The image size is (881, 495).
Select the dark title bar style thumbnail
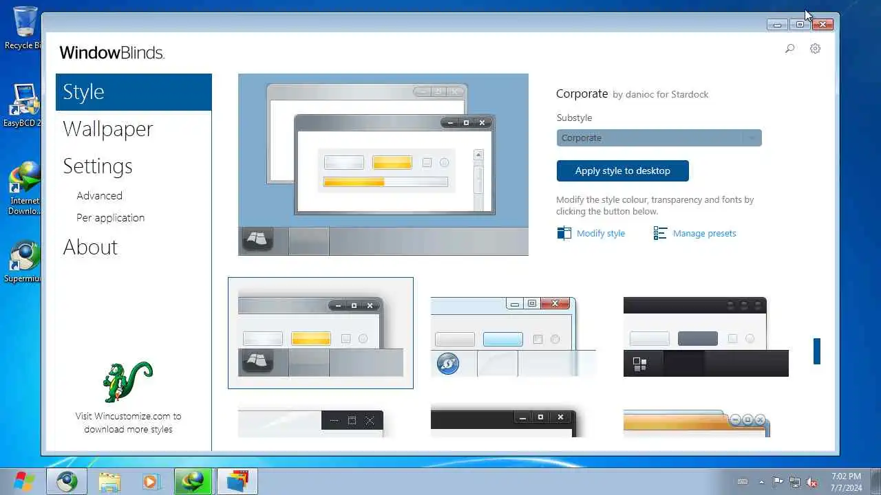click(x=705, y=336)
